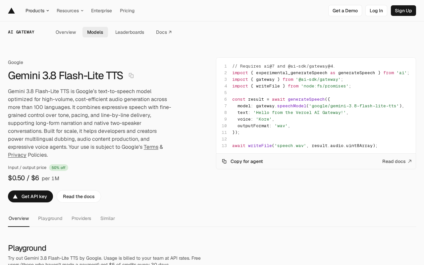Click the triangle icon in Get API key

pyautogui.click(x=15, y=196)
